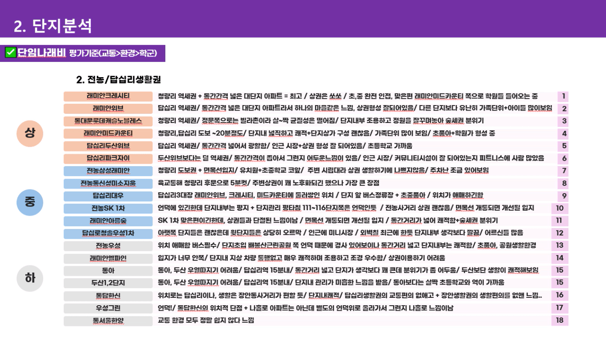This screenshot has width=606, height=341.
Task: Click the 두산1,2단지 name cell
Action: point(108,283)
